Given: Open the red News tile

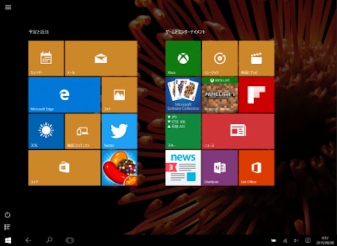Looking at the screenshot, I should pos(238,131).
